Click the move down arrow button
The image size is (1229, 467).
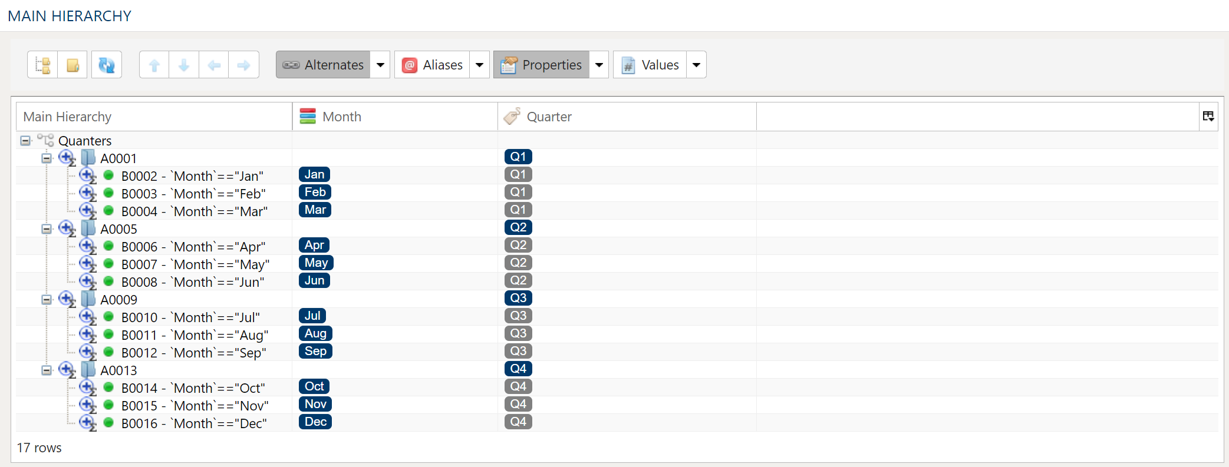coord(184,65)
